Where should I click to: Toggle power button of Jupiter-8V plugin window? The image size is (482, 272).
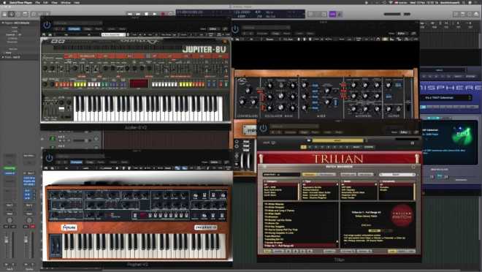47,25
